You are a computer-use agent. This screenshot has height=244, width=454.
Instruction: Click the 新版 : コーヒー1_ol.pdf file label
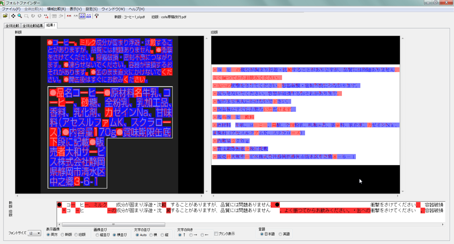click(129, 17)
